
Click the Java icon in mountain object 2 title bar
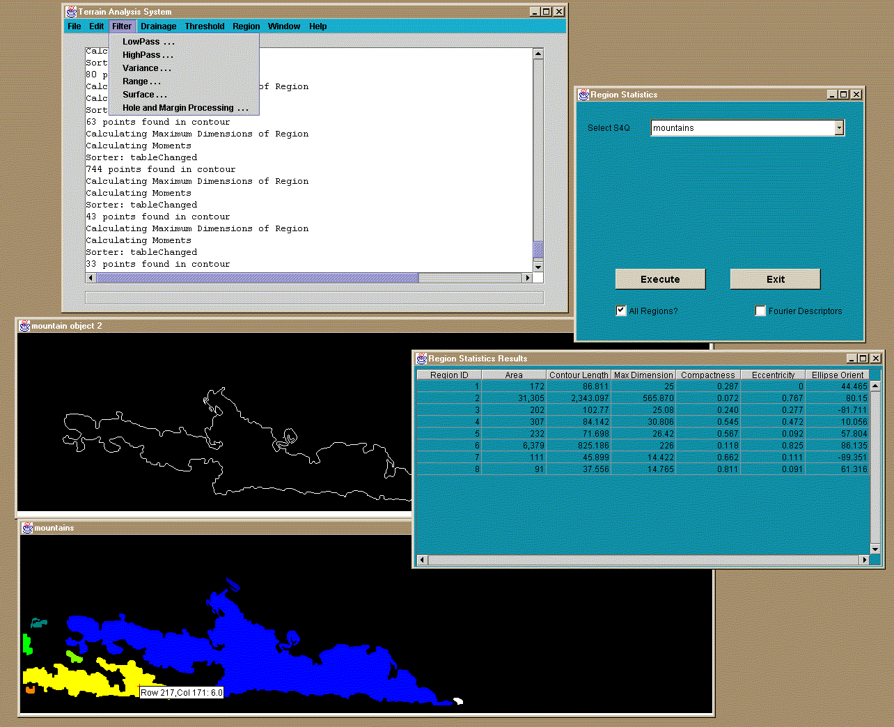click(24, 326)
